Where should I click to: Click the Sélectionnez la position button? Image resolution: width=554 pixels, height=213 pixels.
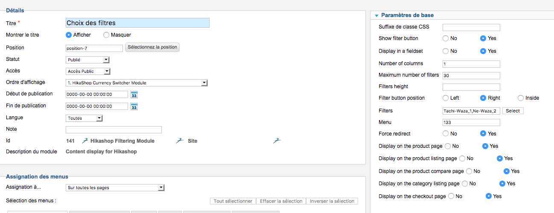tap(152, 47)
